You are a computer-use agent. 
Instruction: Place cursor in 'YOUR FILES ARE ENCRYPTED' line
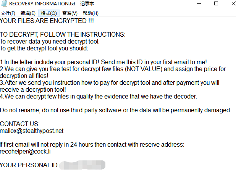point(47,21)
